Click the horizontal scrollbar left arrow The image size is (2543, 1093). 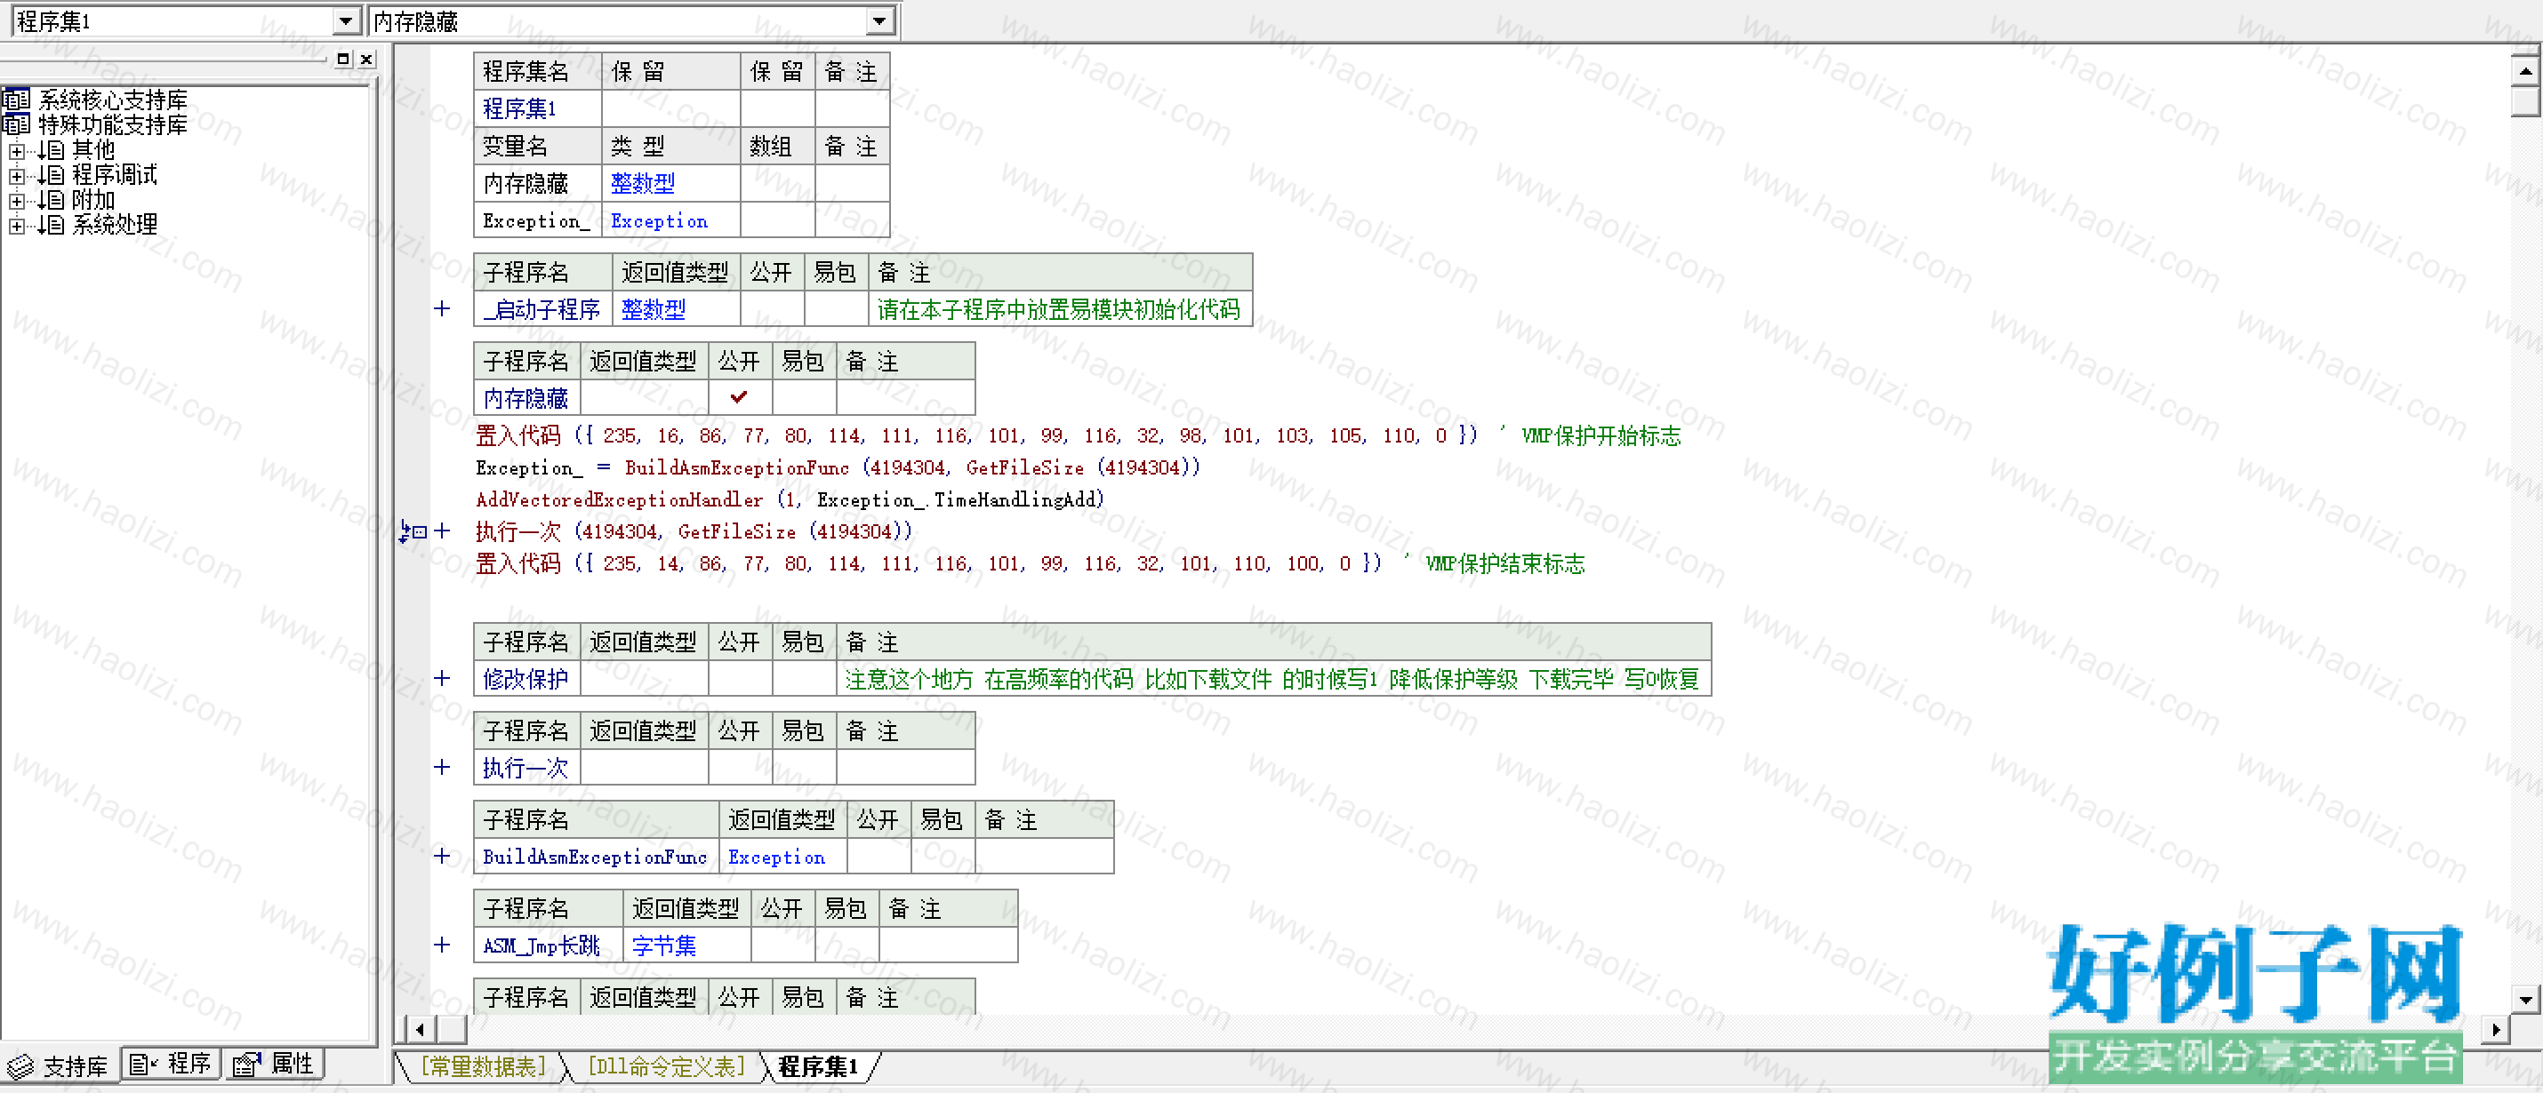421,1029
